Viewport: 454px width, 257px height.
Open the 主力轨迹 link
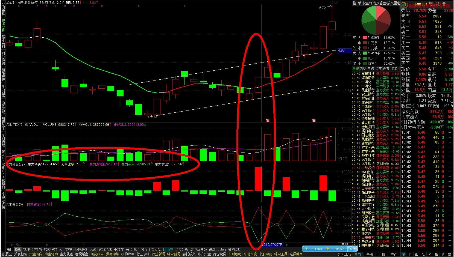point(66,254)
